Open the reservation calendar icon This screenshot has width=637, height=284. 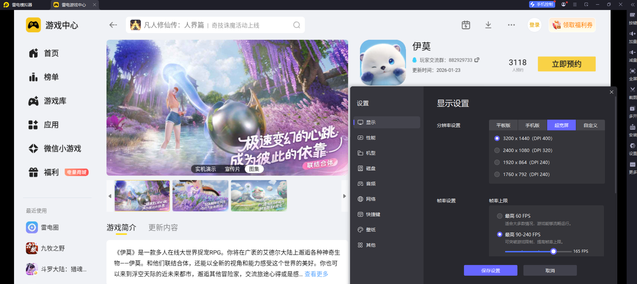[466, 25]
